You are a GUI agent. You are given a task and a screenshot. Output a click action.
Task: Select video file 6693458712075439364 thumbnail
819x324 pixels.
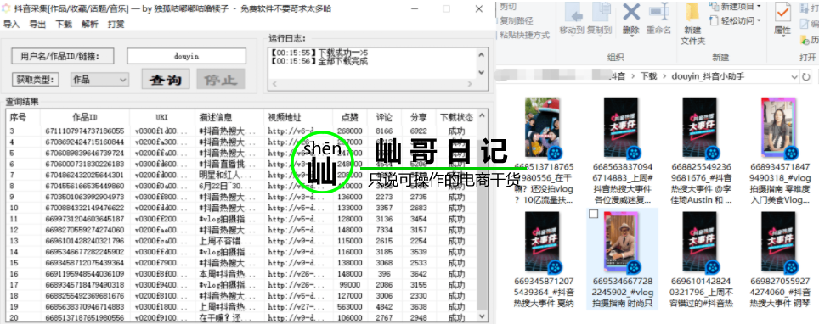click(542, 242)
